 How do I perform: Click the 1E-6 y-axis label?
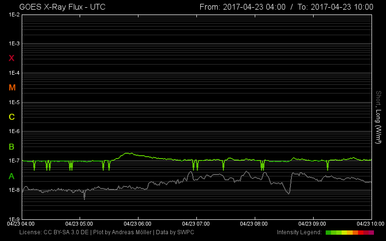14,131
